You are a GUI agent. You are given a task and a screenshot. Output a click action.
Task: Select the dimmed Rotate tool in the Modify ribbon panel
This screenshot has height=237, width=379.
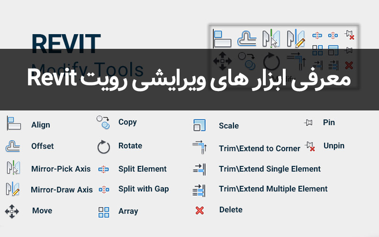271,61
